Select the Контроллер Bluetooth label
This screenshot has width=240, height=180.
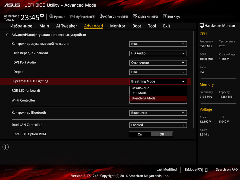coord(29,113)
